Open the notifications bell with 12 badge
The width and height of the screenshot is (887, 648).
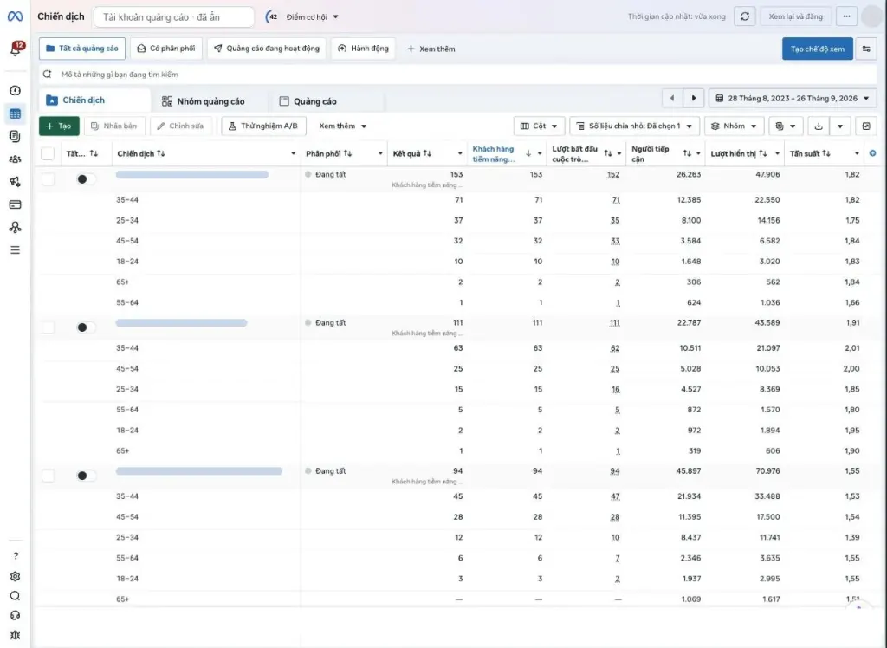tap(16, 49)
